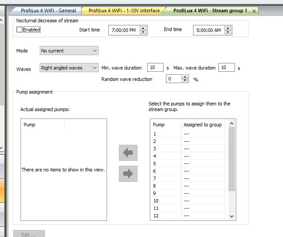Open the Mode dropdown showing No current
The height and width of the screenshot is (237, 283).
(x=69, y=51)
